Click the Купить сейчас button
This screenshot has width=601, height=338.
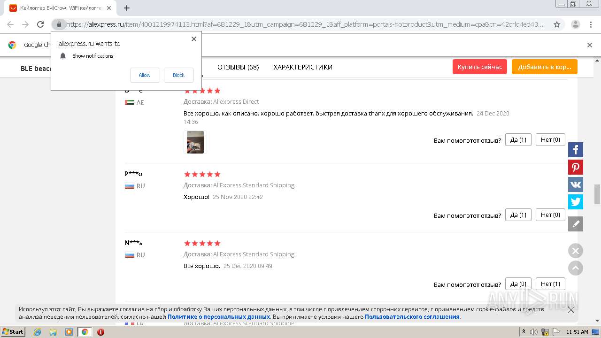480,67
